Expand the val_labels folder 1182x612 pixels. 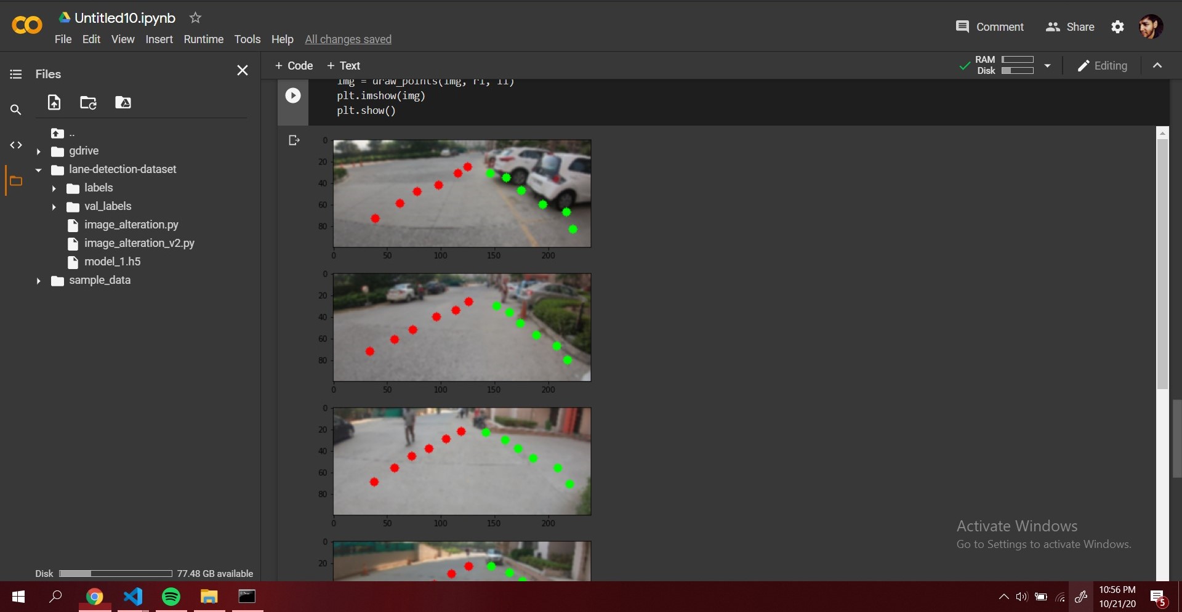54,207
